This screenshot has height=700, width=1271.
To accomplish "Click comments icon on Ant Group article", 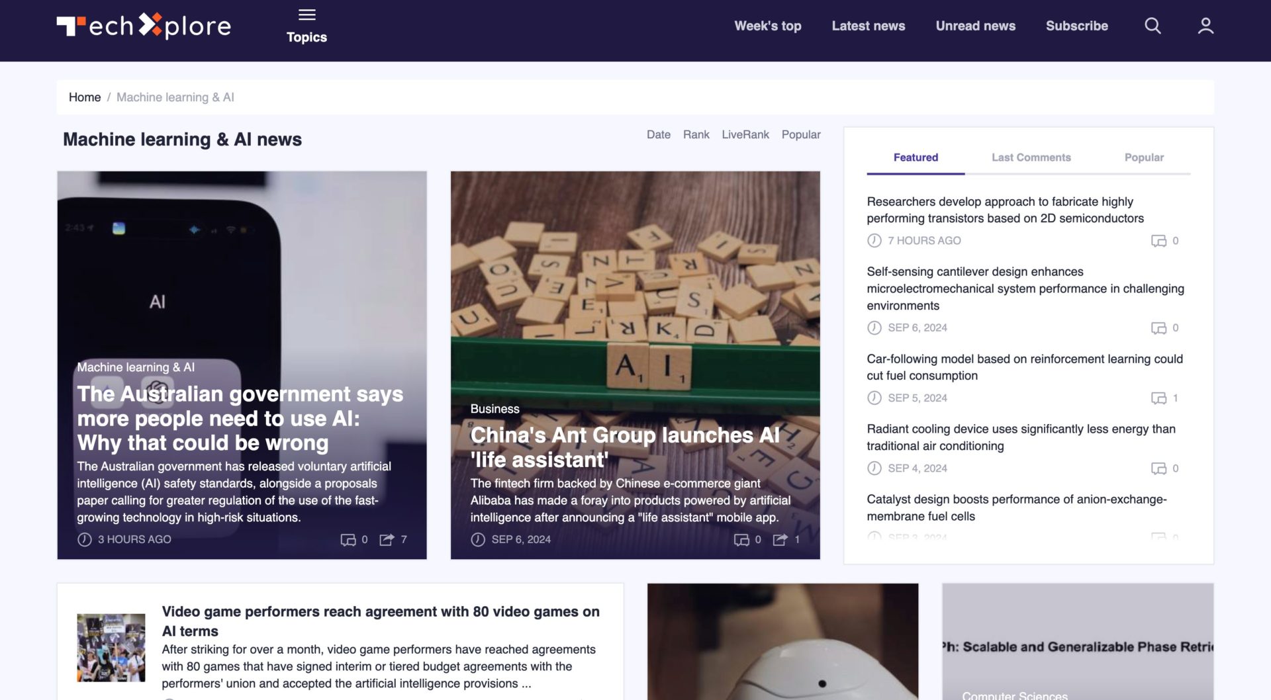I will (741, 540).
